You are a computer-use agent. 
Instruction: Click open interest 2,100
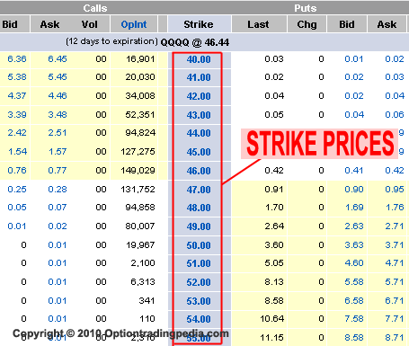pyautogui.click(x=143, y=263)
